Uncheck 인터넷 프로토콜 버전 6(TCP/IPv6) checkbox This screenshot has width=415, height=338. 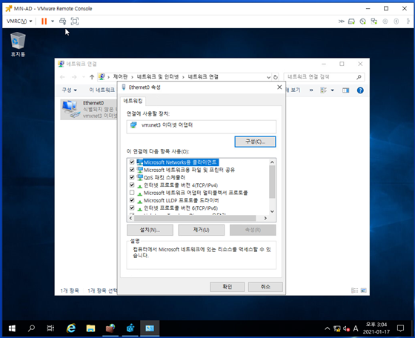(132, 208)
